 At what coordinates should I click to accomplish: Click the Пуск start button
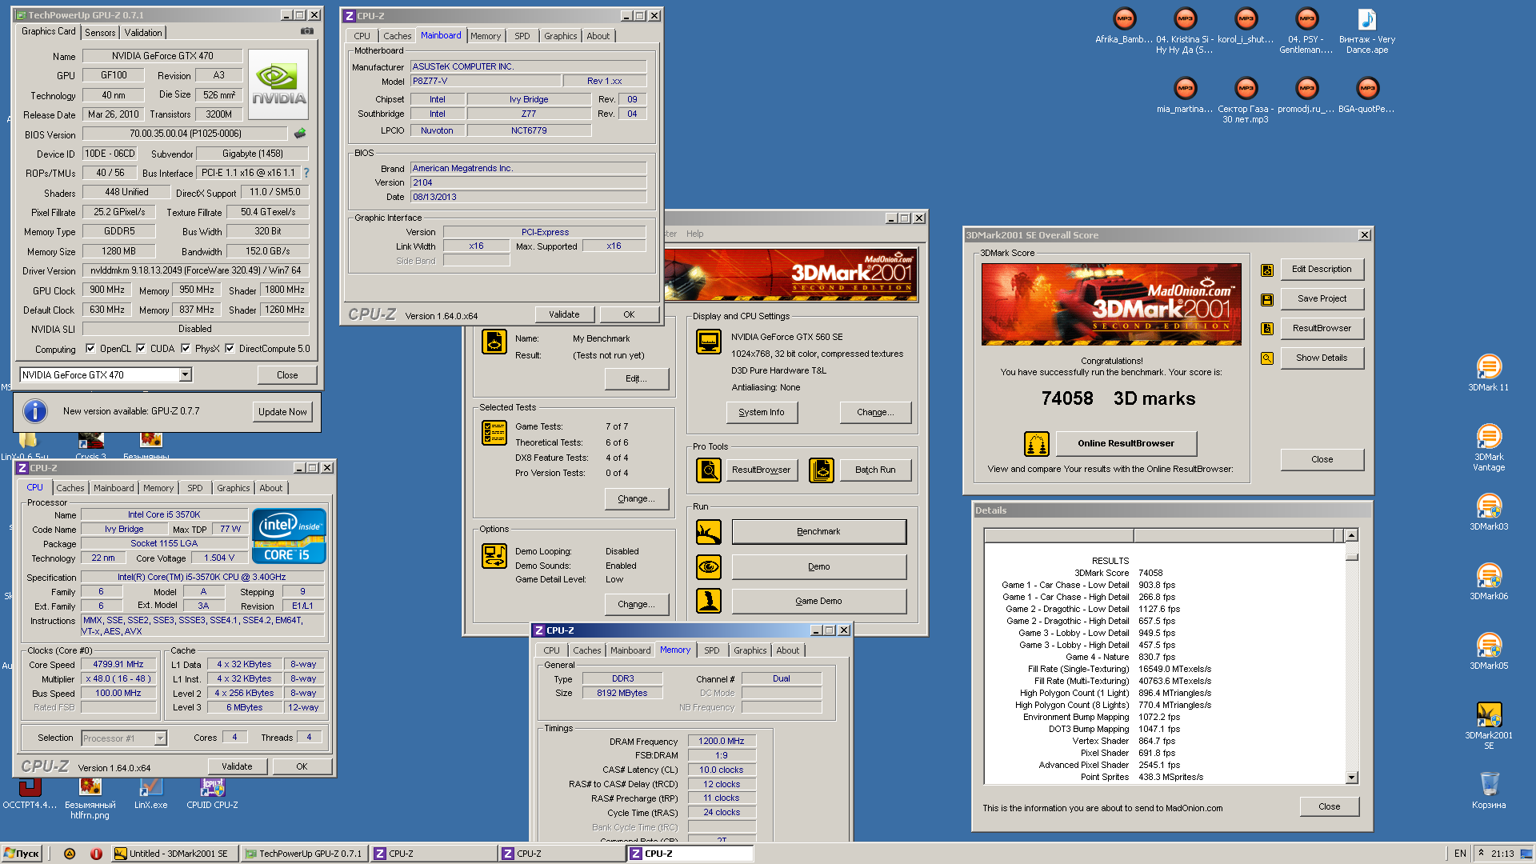tap(22, 854)
